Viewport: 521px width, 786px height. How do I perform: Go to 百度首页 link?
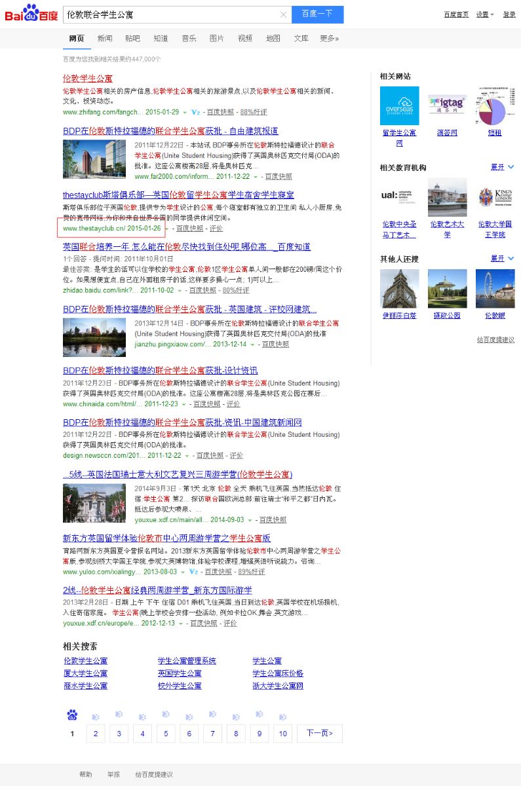click(456, 14)
